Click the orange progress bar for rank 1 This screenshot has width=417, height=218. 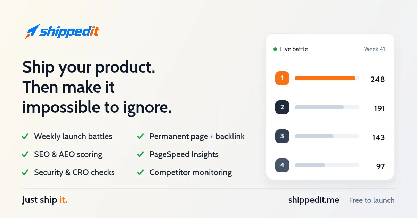(325, 78)
